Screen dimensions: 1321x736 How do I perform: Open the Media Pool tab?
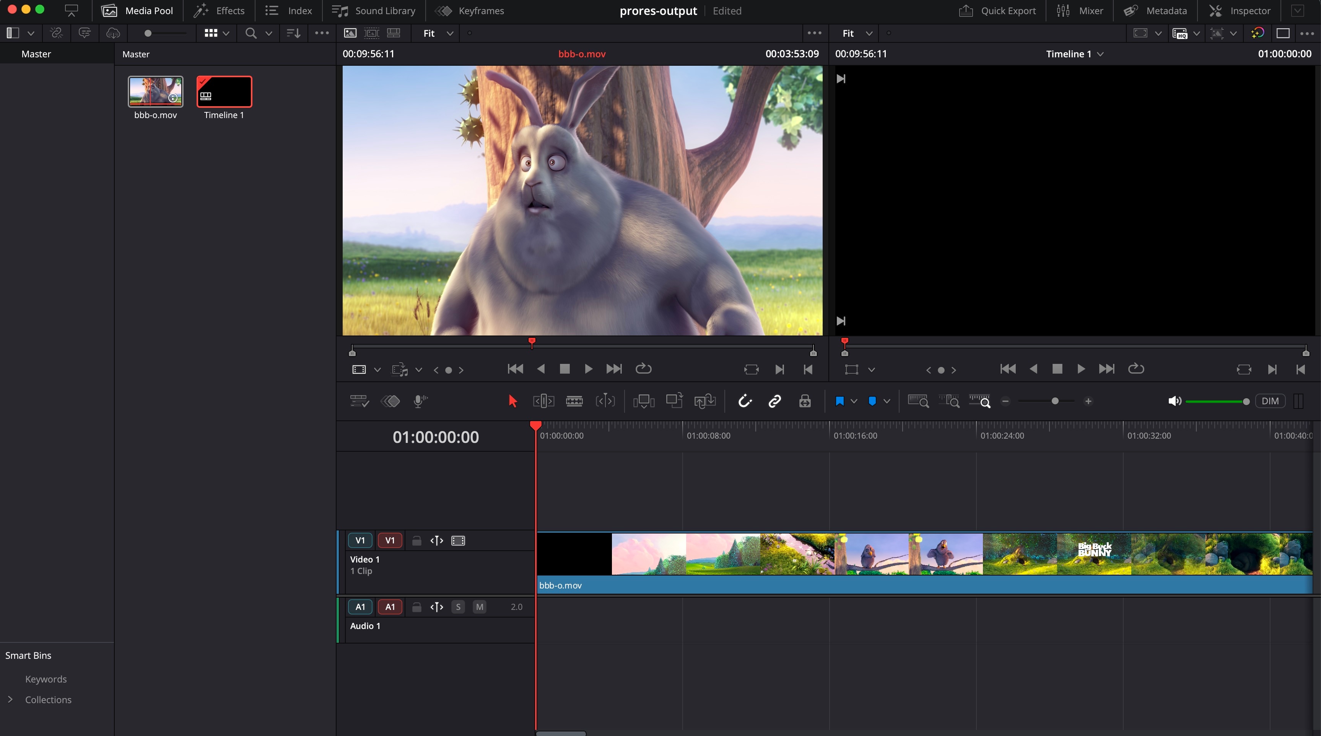coord(137,11)
